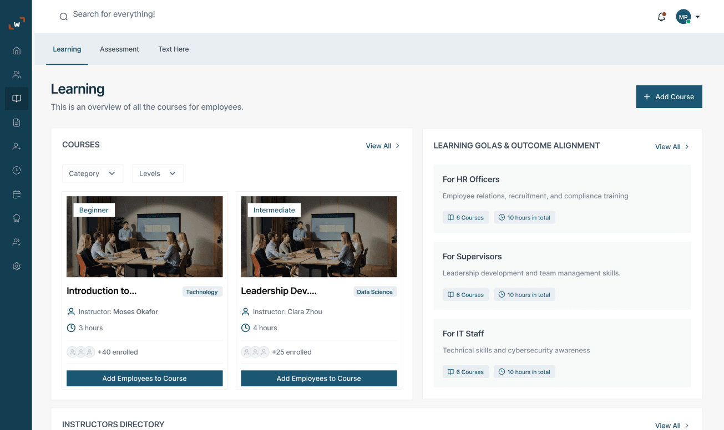This screenshot has width=724, height=430.
Task: Open the Time tracking clock icon
Action: coord(16,170)
